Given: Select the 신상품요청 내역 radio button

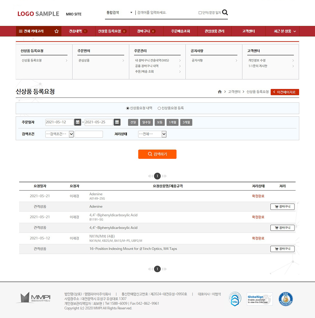Looking at the screenshot, I should pyautogui.click(x=128, y=108).
